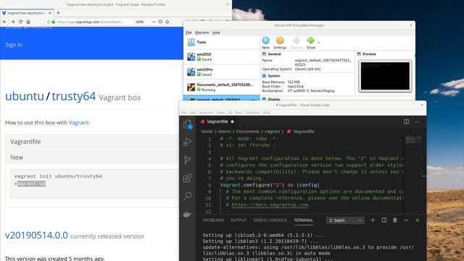
Task: Collapse General section in VirtualBox details
Action: click(274, 54)
